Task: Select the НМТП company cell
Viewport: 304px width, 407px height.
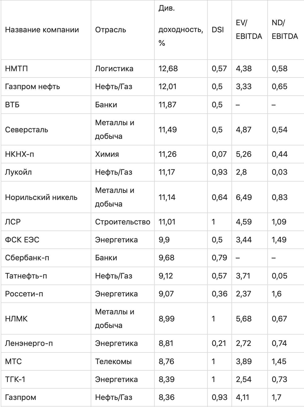Action: click(16, 69)
